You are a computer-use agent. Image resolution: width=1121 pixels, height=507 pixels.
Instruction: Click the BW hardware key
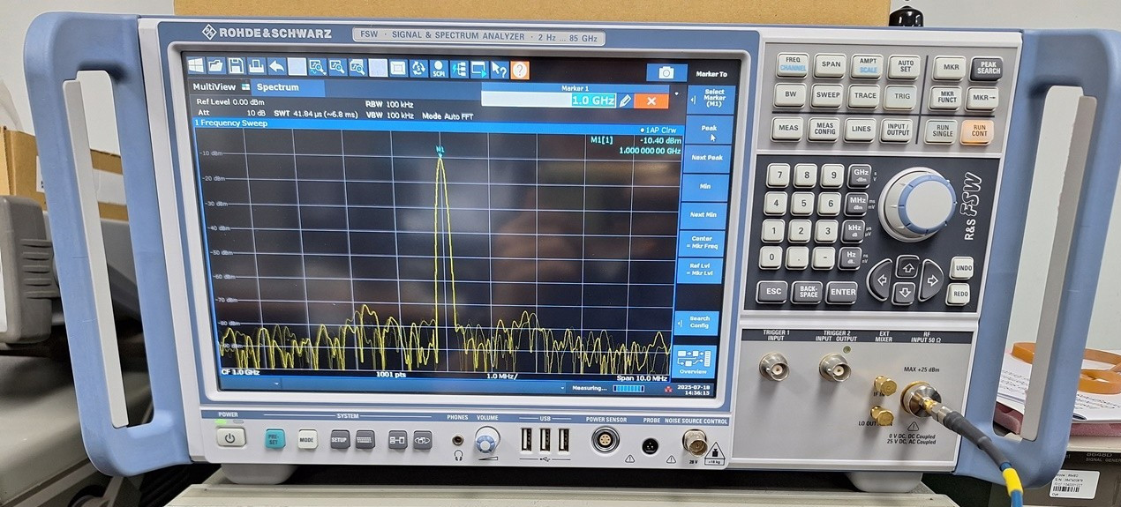coord(790,94)
